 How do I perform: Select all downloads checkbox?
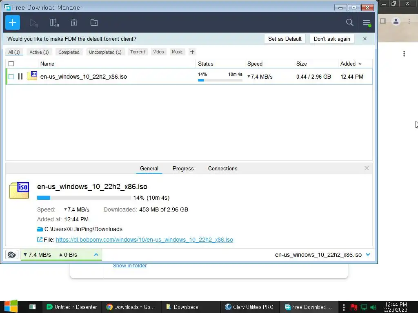tap(11, 64)
